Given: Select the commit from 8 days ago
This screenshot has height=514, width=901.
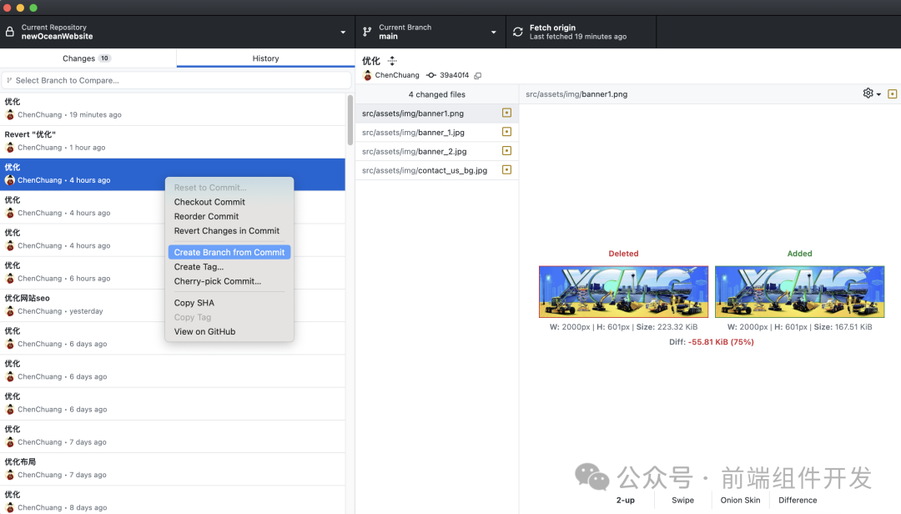Looking at the screenshot, I should (x=173, y=501).
